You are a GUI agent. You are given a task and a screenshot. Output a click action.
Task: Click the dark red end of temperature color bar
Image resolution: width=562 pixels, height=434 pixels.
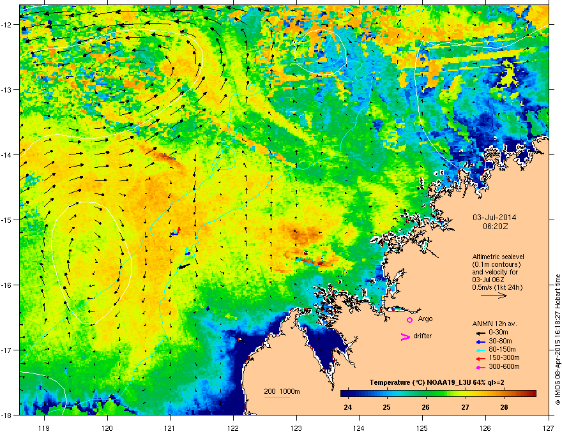point(532,394)
